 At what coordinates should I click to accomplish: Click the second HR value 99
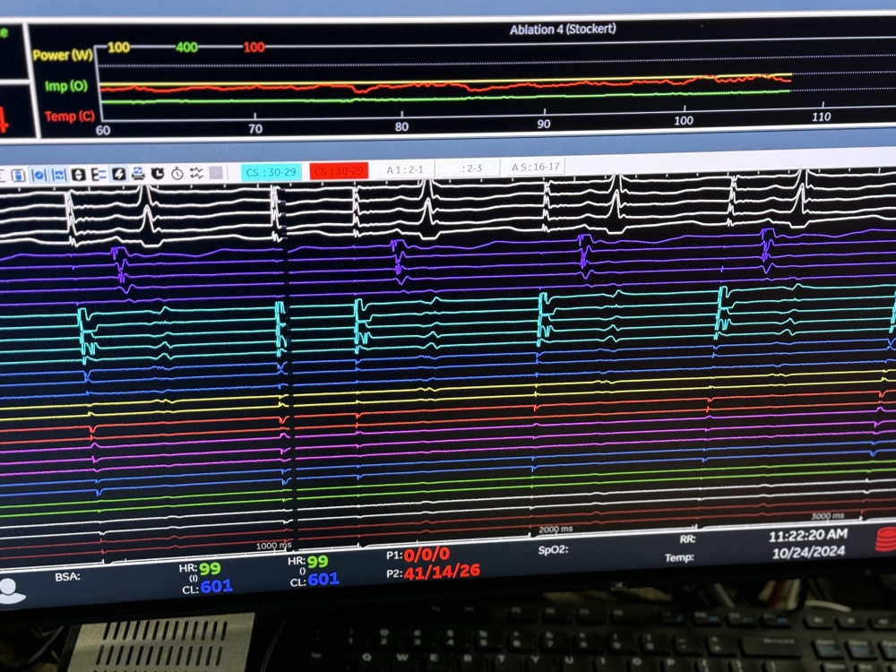click(318, 562)
